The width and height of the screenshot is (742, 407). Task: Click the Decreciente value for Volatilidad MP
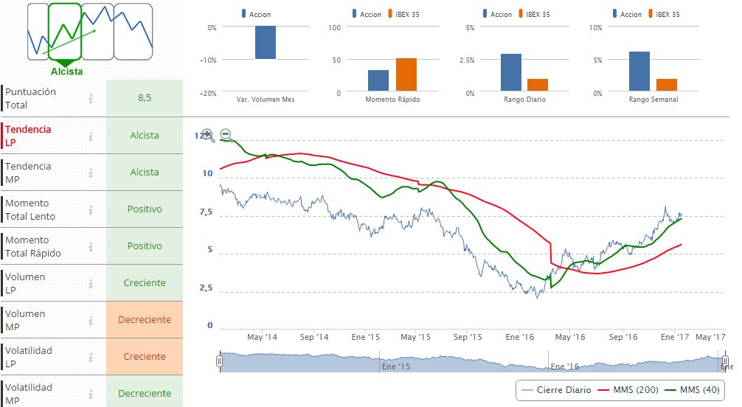click(x=145, y=393)
